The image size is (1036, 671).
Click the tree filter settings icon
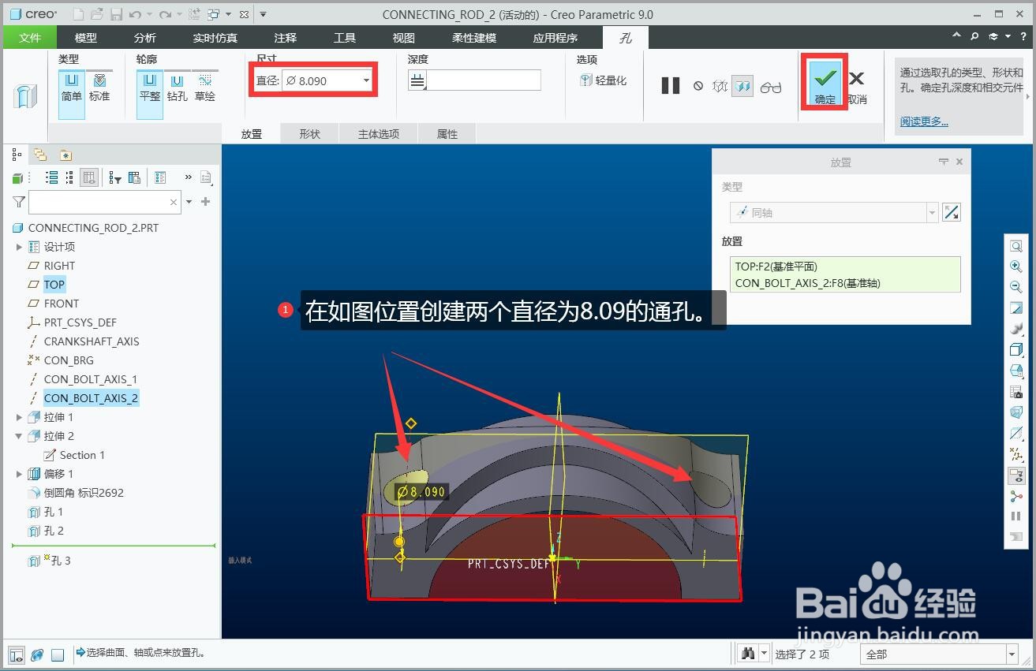coord(114,177)
